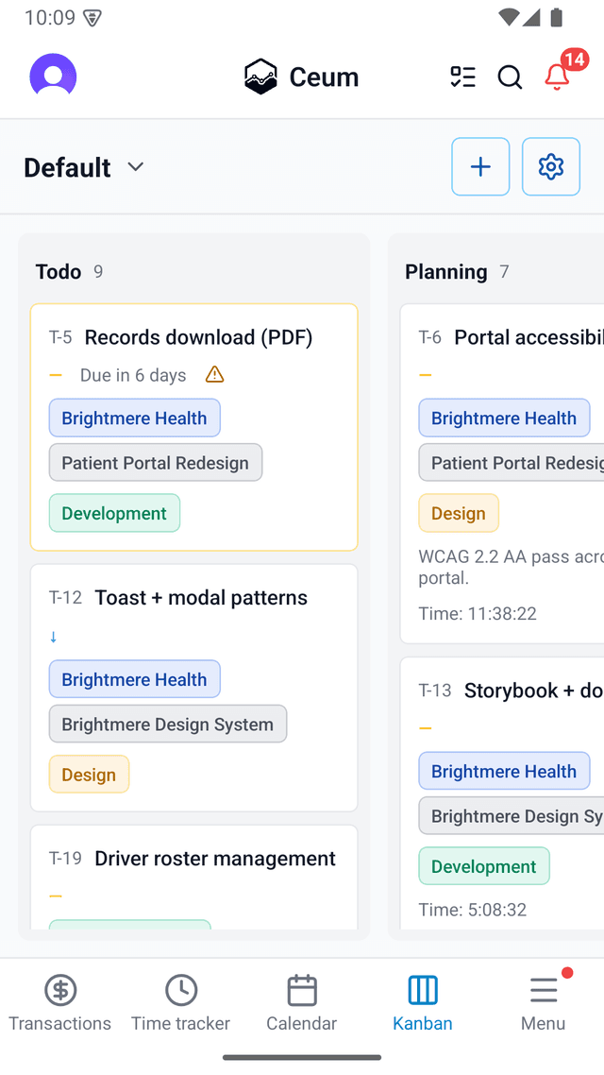Viewport: 604px width, 1075px height.
Task: Switch to Calendar tab
Action: [x=302, y=1003]
